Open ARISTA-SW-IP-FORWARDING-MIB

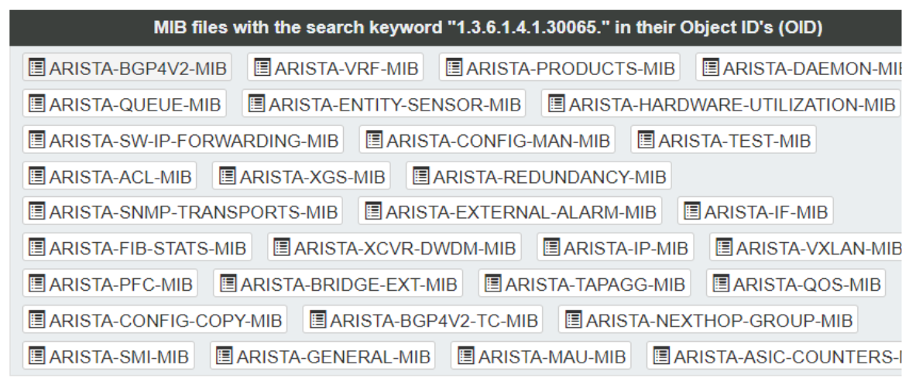coord(184,139)
